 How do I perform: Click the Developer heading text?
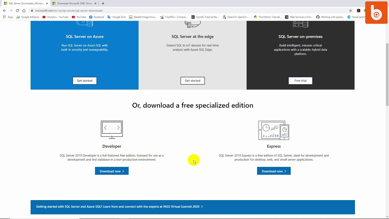(x=112, y=146)
